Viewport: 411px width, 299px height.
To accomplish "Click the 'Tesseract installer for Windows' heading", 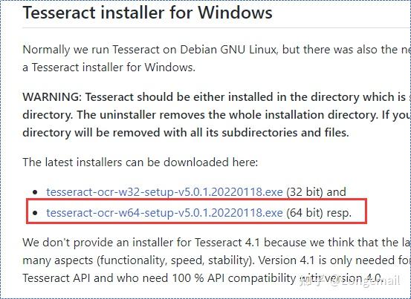I will pyautogui.click(x=148, y=13).
